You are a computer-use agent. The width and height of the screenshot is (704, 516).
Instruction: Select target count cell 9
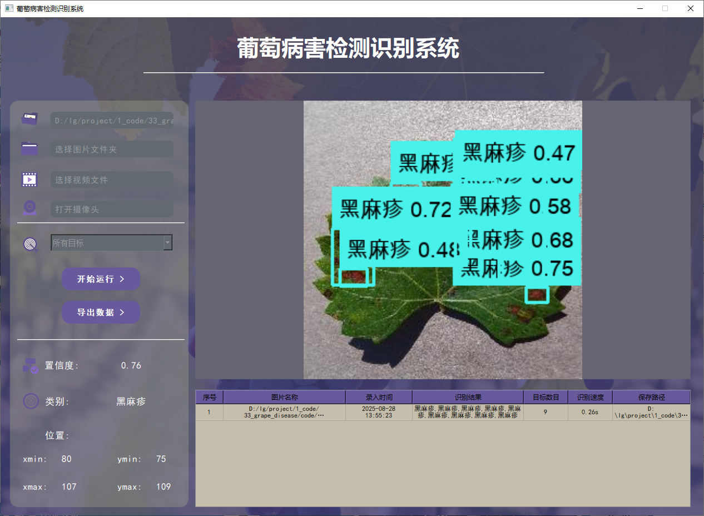click(x=546, y=412)
